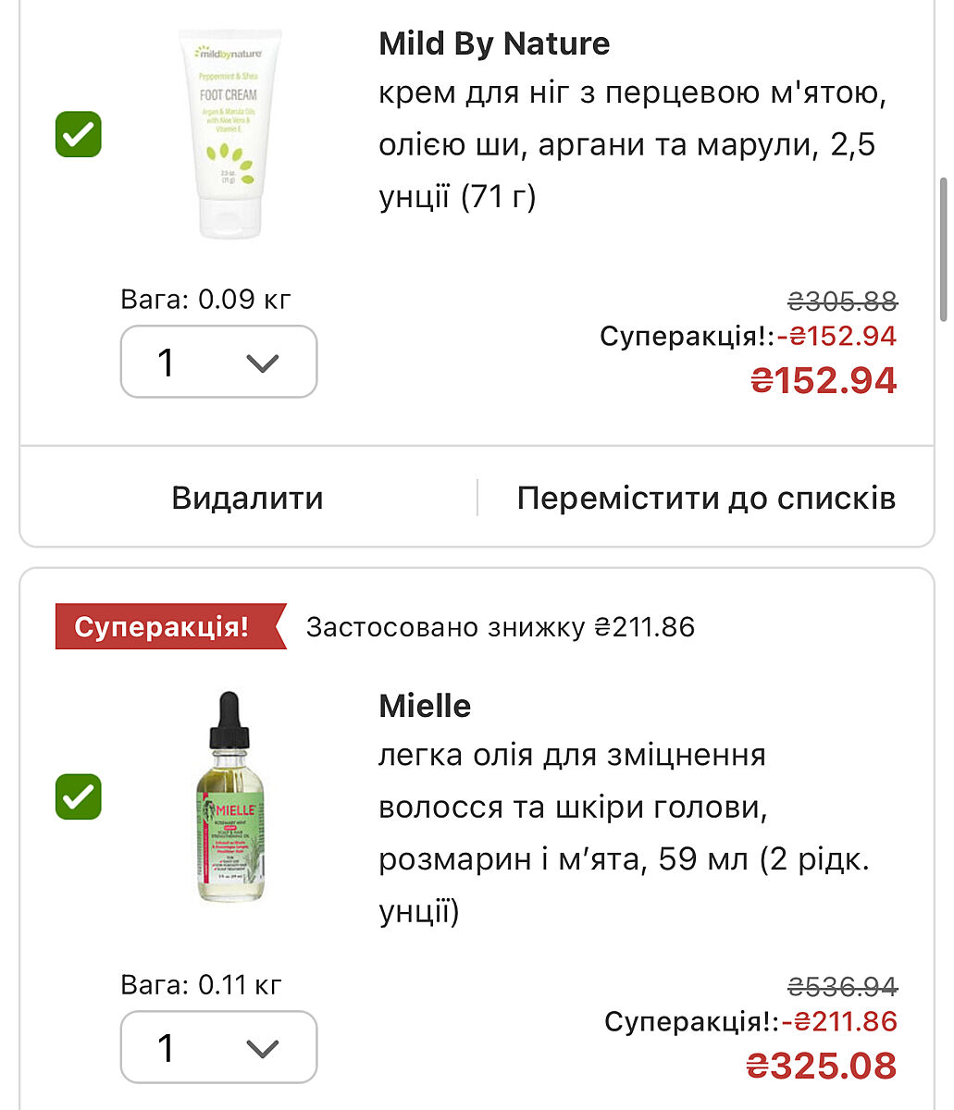954x1110 pixels.
Task: Uncheck the Mielle hair oil checkbox
Action: point(79,797)
